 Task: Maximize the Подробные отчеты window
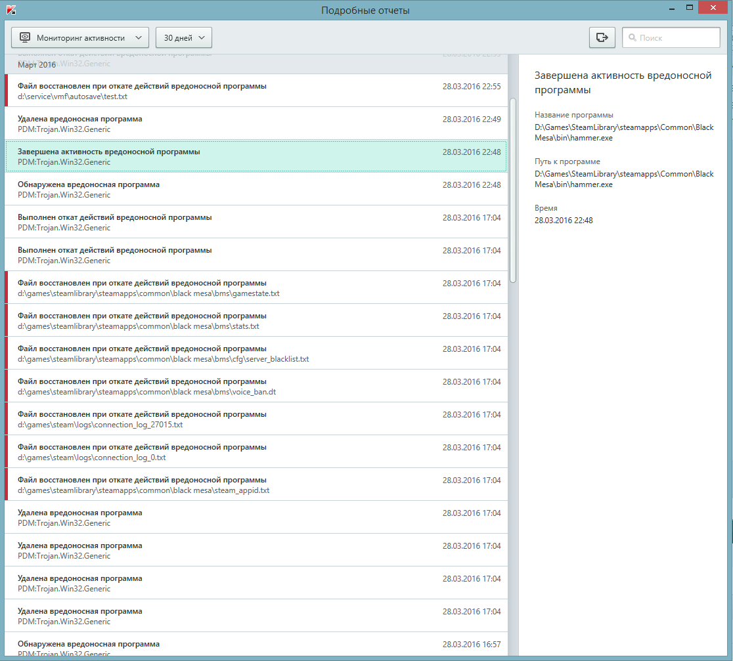coord(689,8)
